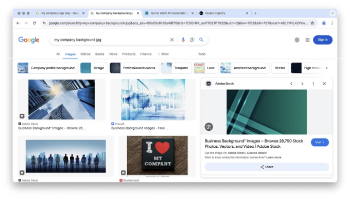
Task: Show previous image in preview panel
Action: pos(291,84)
